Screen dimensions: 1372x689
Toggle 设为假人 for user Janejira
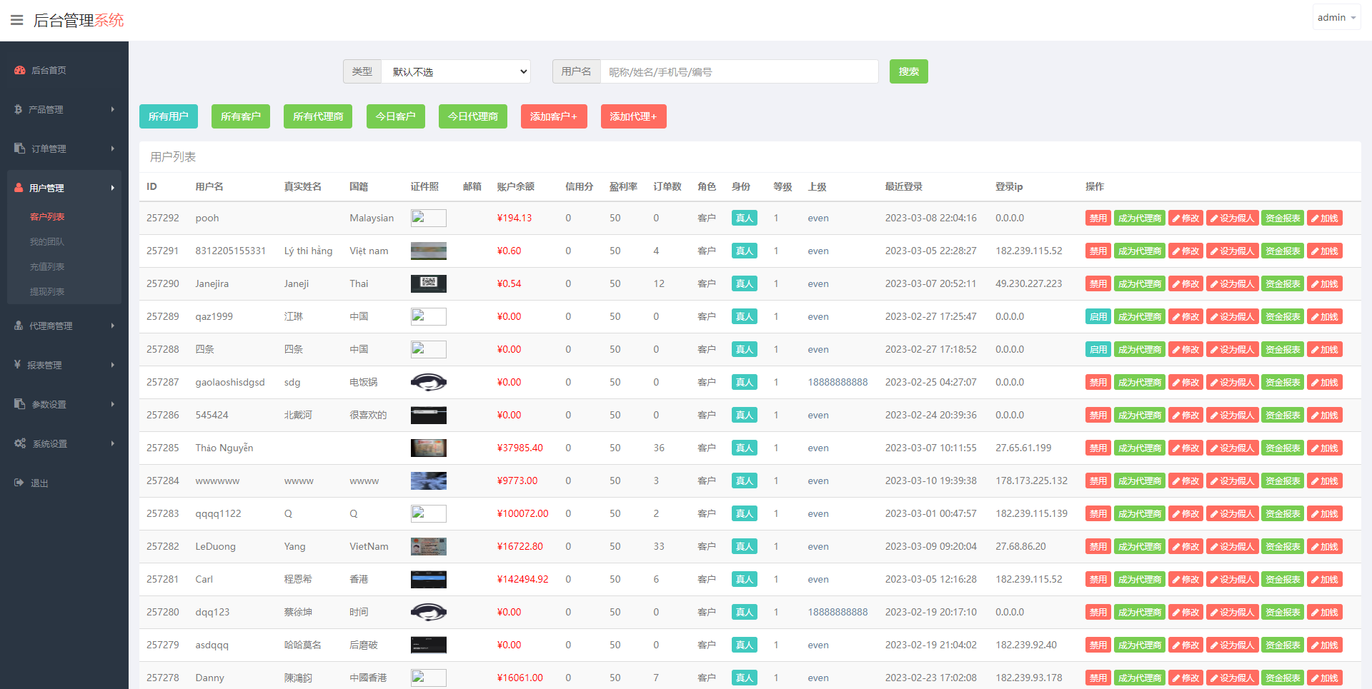[x=1232, y=284]
